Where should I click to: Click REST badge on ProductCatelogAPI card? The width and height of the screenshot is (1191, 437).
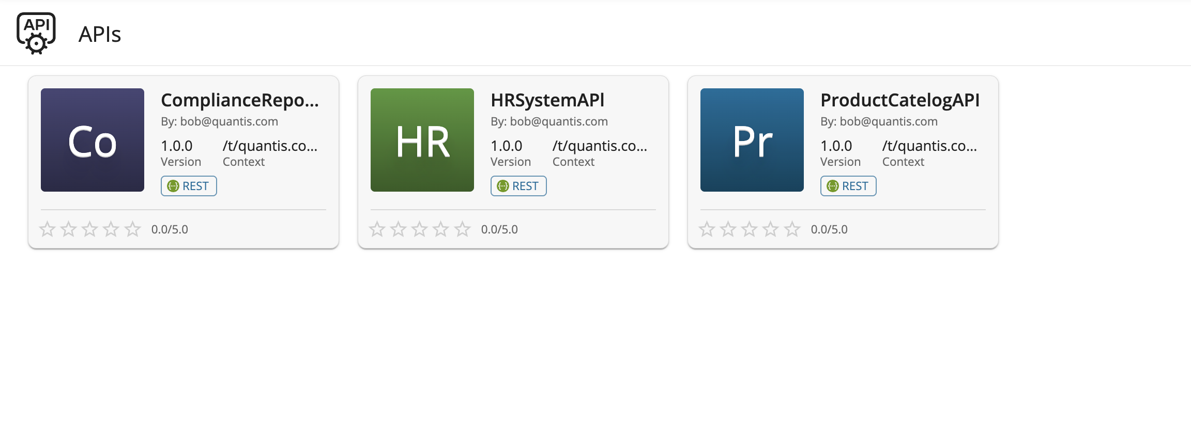(x=848, y=186)
